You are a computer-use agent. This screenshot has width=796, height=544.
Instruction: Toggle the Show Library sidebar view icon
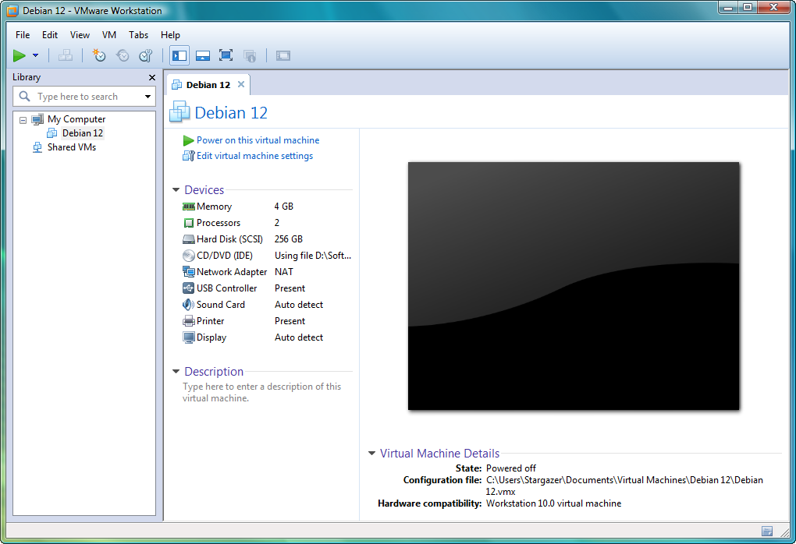pos(179,55)
